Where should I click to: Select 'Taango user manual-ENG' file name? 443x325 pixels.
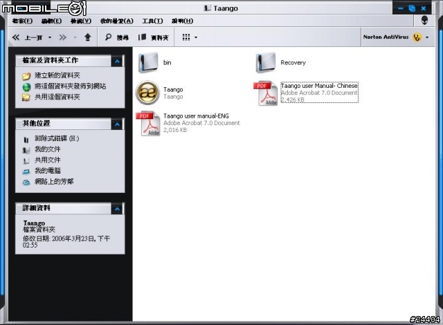pyautogui.click(x=196, y=116)
